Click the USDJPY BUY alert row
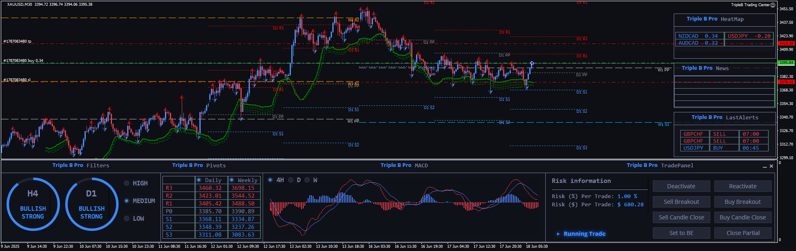Image resolution: width=796 pixels, height=251 pixels. pos(724,148)
